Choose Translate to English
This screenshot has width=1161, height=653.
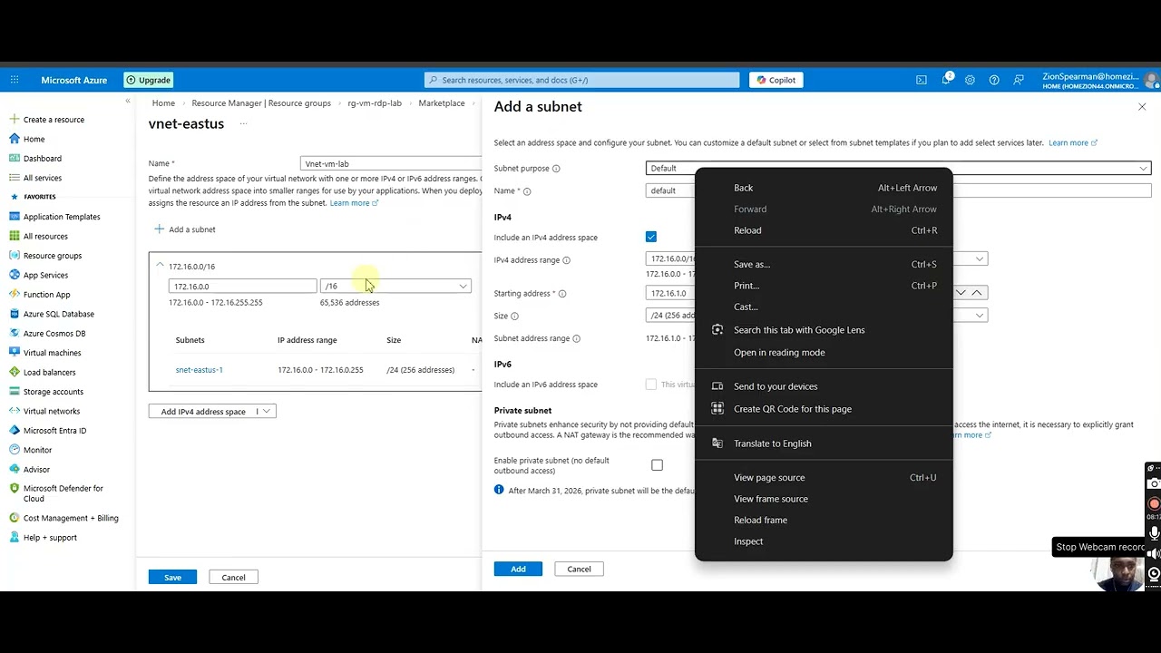point(824,443)
